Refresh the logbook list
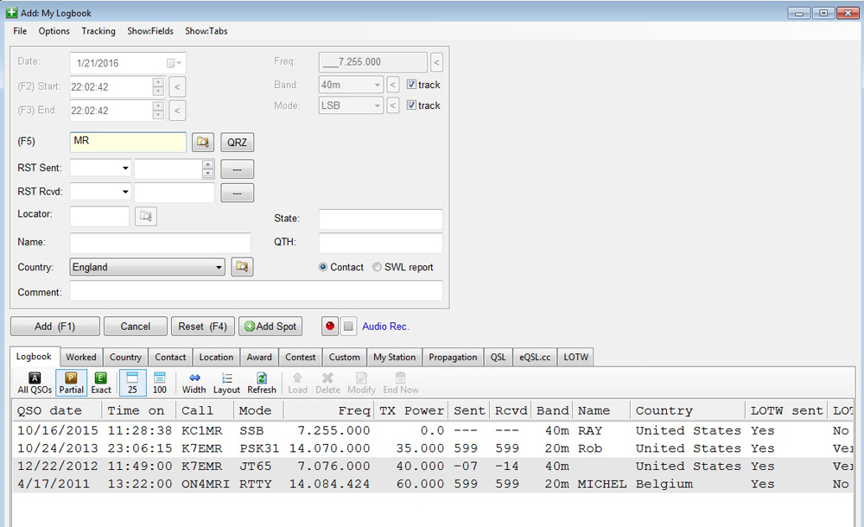The height and width of the screenshot is (527, 864). [x=262, y=383]
